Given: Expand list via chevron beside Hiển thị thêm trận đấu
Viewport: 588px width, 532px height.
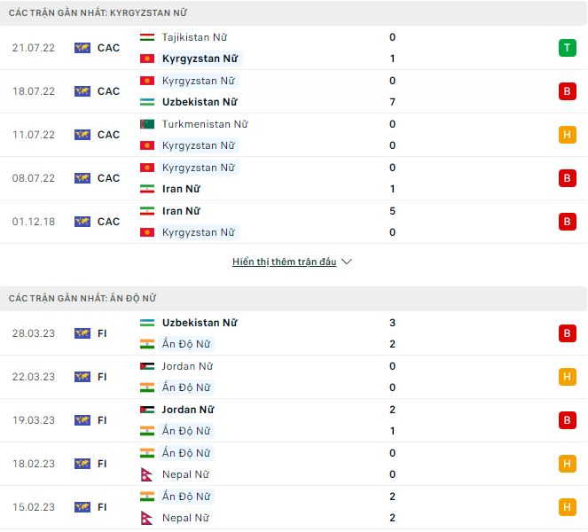Looking at the screenshot, I should click(347, 262).
